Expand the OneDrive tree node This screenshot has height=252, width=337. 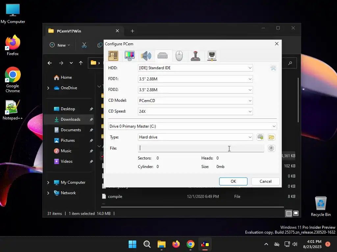coord(48,88)
